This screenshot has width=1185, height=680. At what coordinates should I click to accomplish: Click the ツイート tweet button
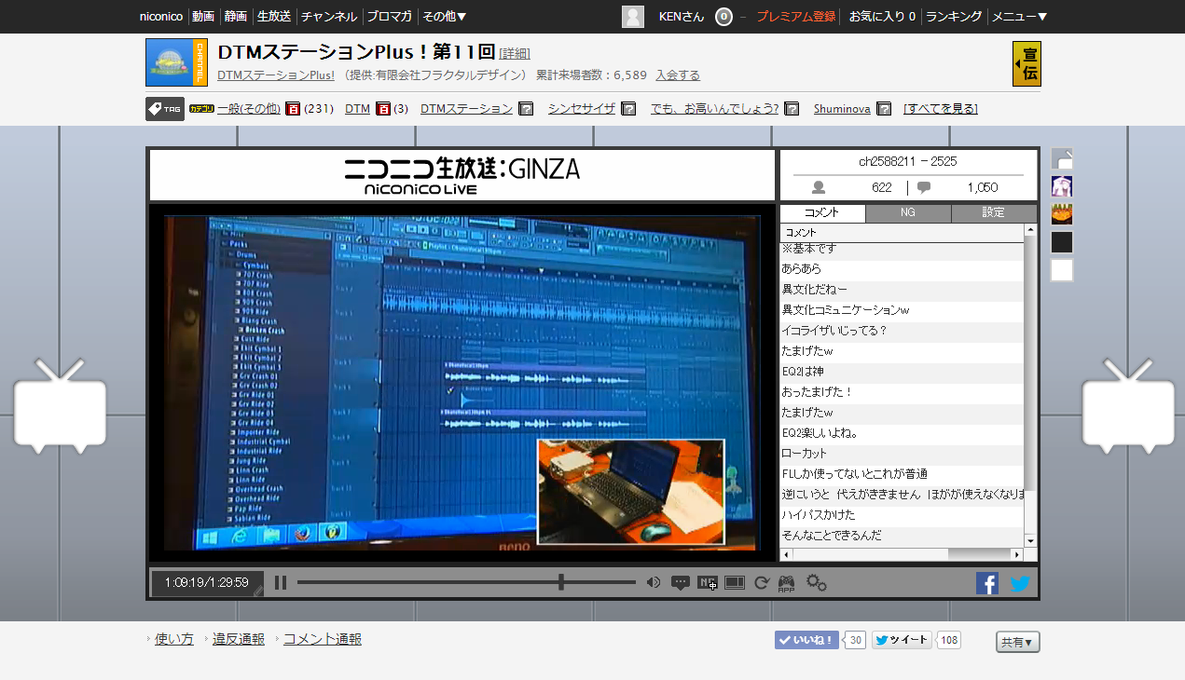coord(902,640)
